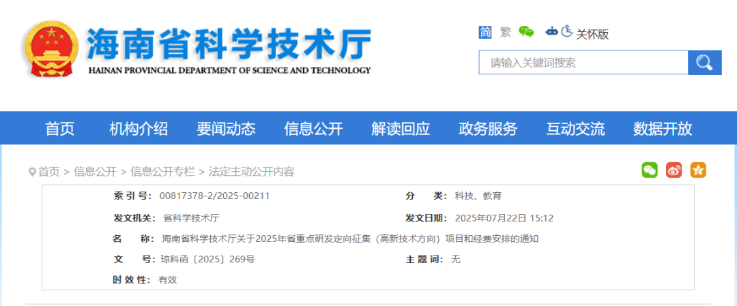Click the location pin breadcrumb icon

coord(33,172)
